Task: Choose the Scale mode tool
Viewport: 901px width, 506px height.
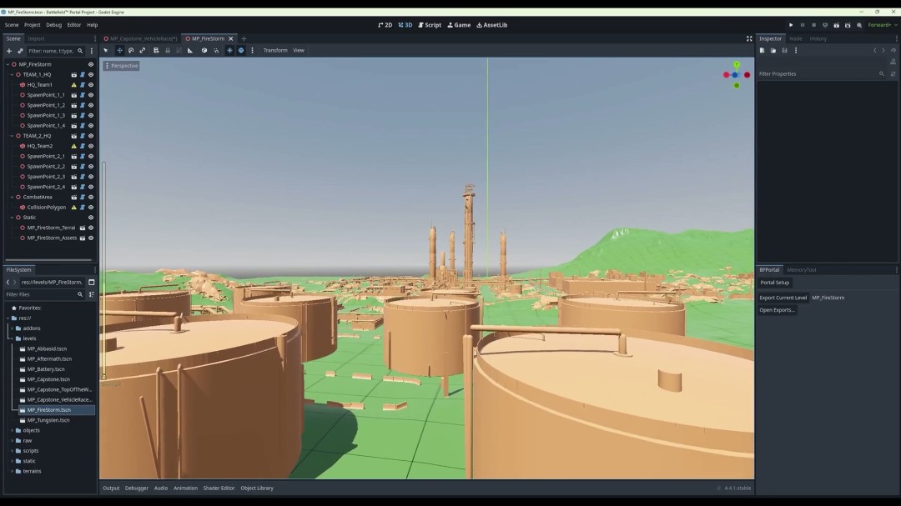Action: (x=143, y=50)
